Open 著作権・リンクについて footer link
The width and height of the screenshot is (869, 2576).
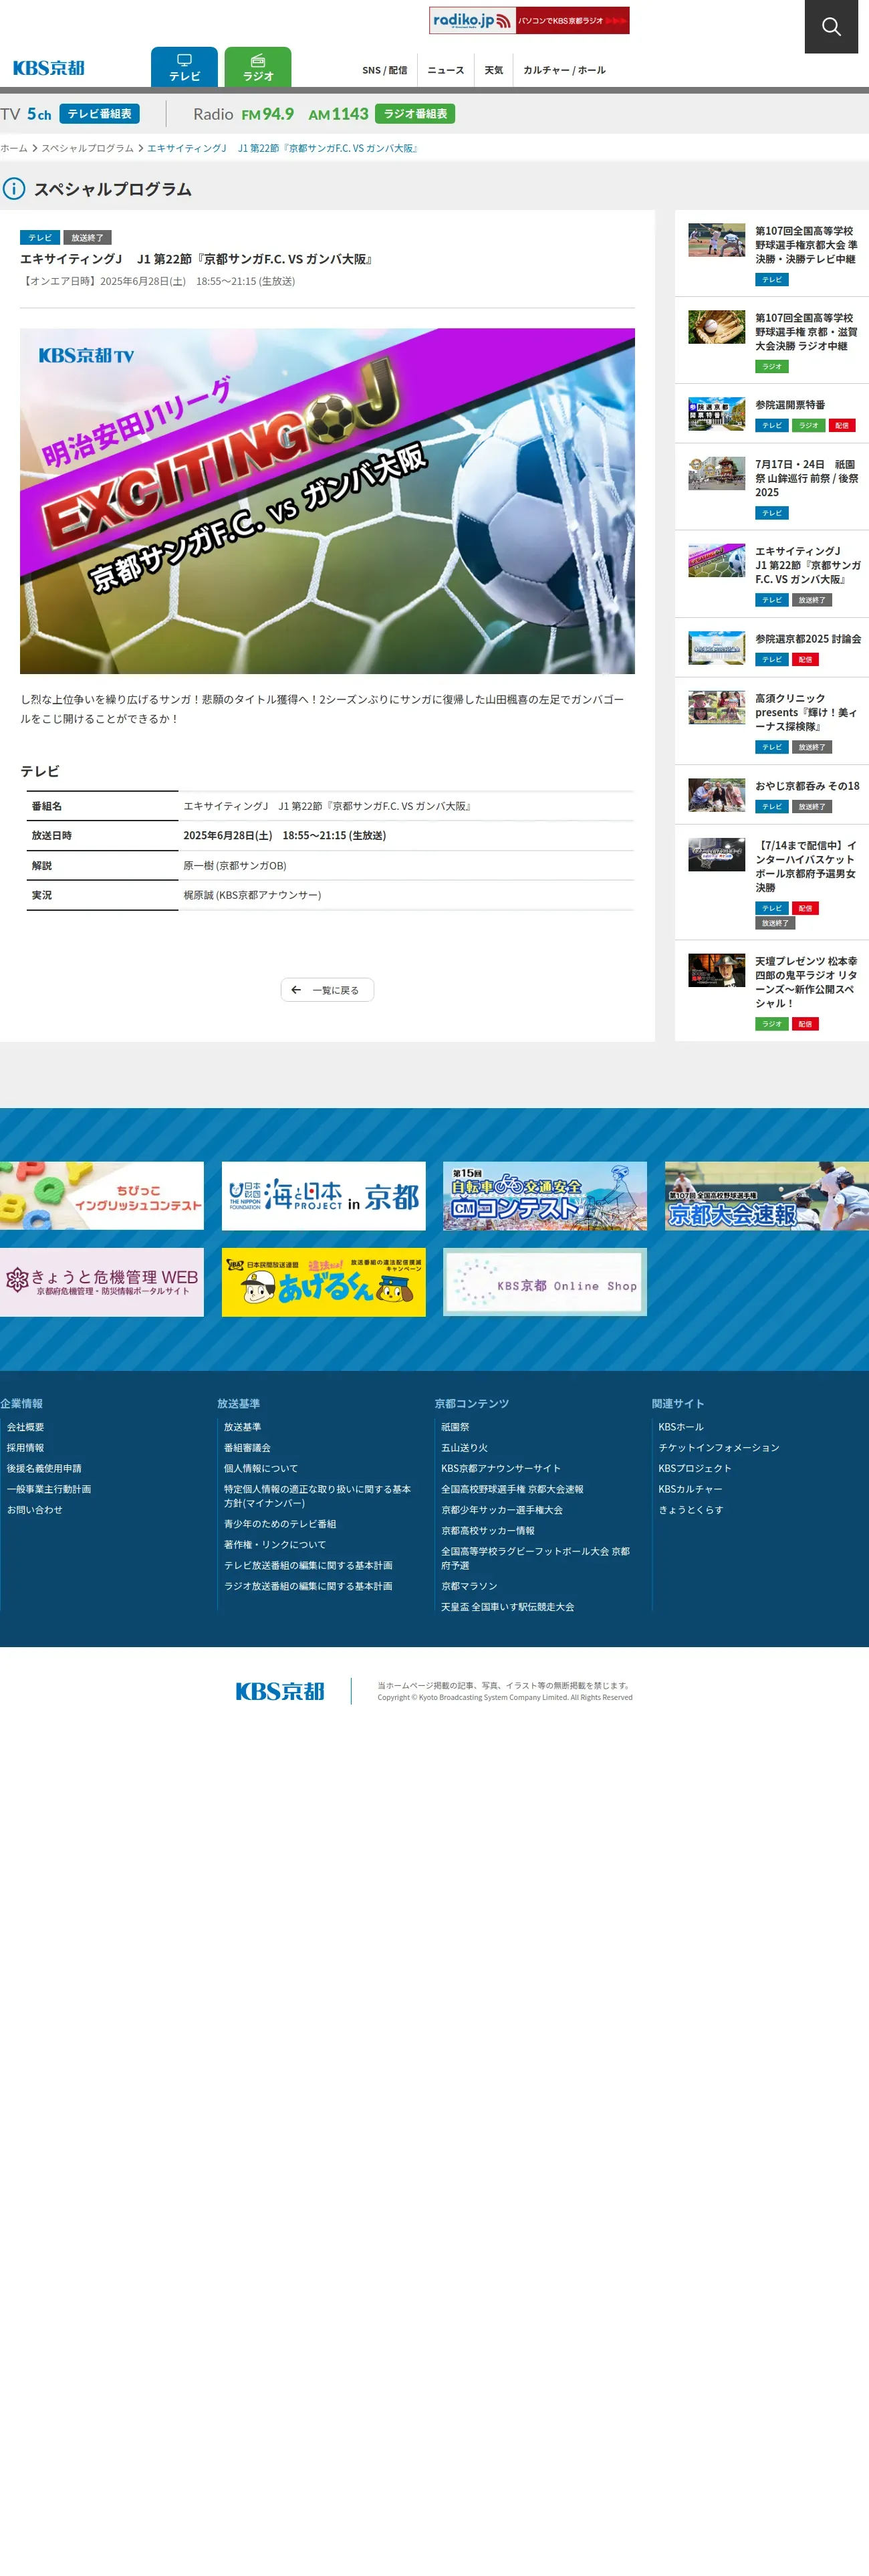click(x=275, y=1545)
